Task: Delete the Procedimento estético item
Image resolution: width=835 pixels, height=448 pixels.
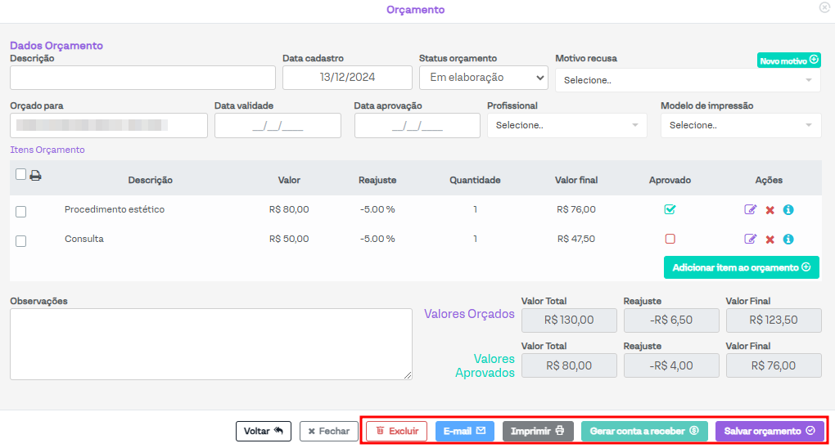Action: click(770, 210)
